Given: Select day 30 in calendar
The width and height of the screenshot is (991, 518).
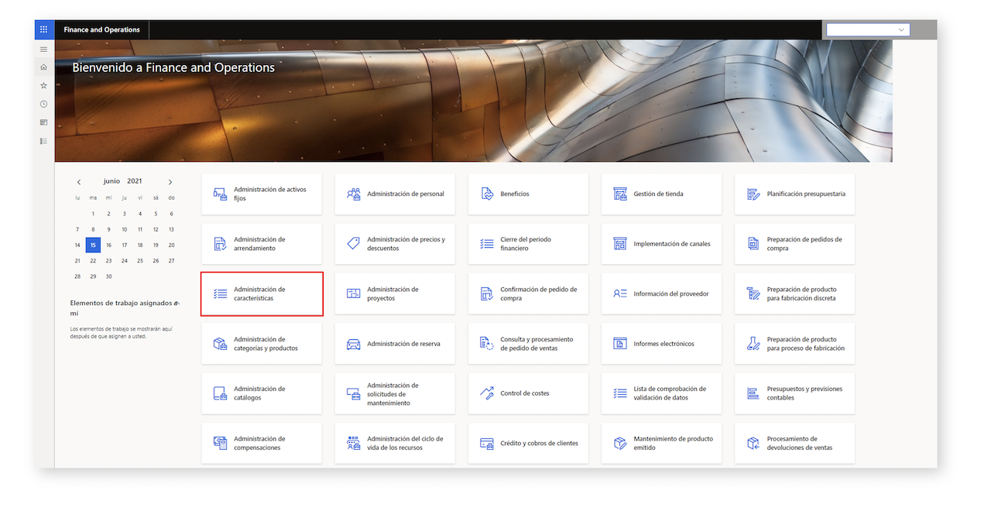Looking at the screenshot, I should coord(109,276).
